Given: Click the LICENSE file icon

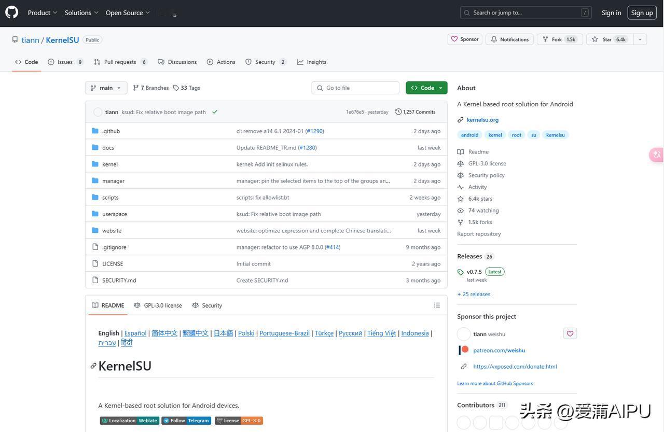Looking at the screenshot, I should click(95, 263).
